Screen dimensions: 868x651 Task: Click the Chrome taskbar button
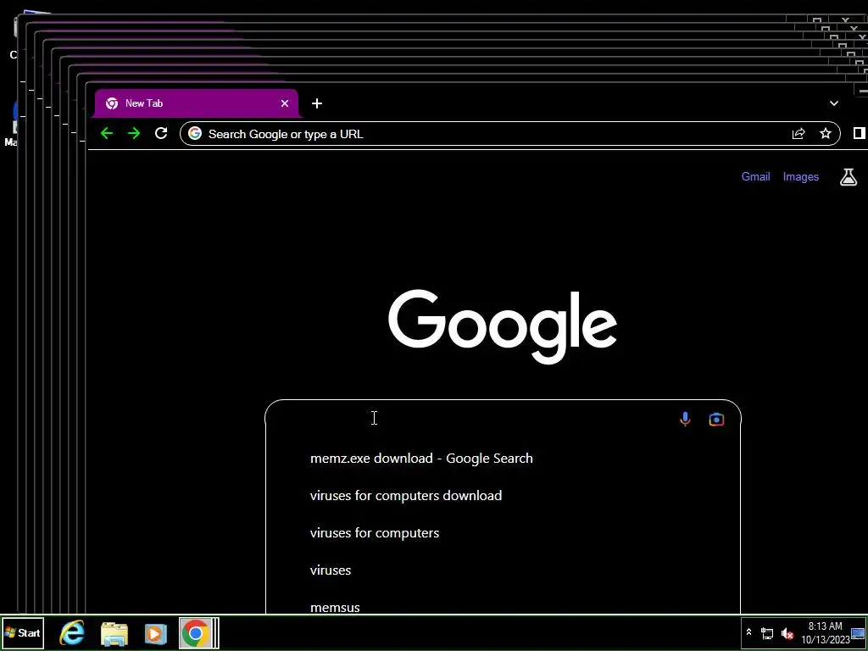tap(198, 632)
